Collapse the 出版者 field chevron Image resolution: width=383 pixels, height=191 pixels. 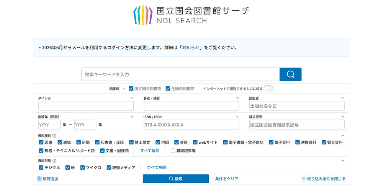click(343, 98)
